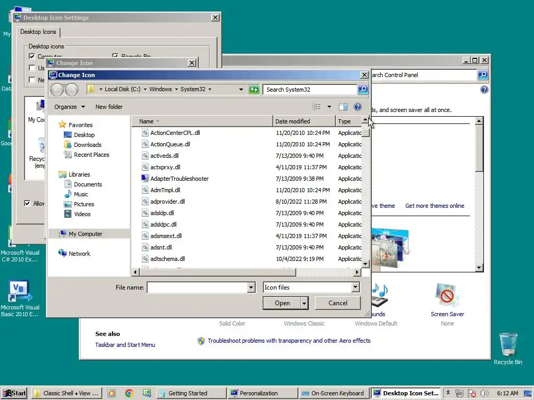Open the Organize dropdown menu
The height and width of the screenshot is (400, 534).
(69, 107)
